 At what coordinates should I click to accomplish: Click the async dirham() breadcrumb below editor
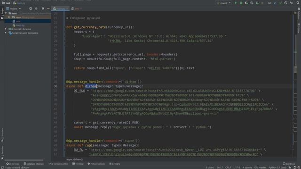point(74,160)
